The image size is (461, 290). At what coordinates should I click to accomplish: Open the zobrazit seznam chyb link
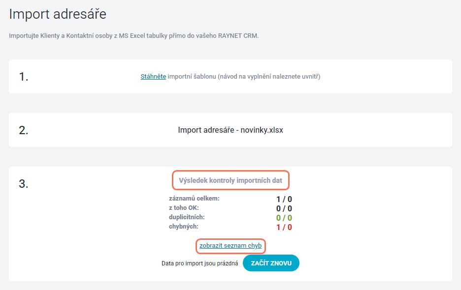(230, 246)
